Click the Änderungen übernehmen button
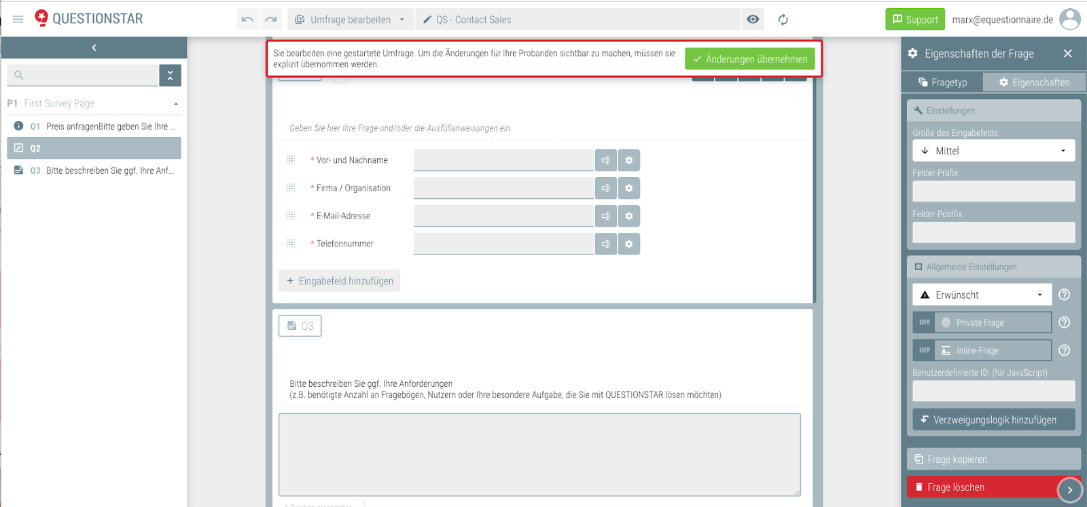Viewport: 1087px width, 507px height. point(749,59)
